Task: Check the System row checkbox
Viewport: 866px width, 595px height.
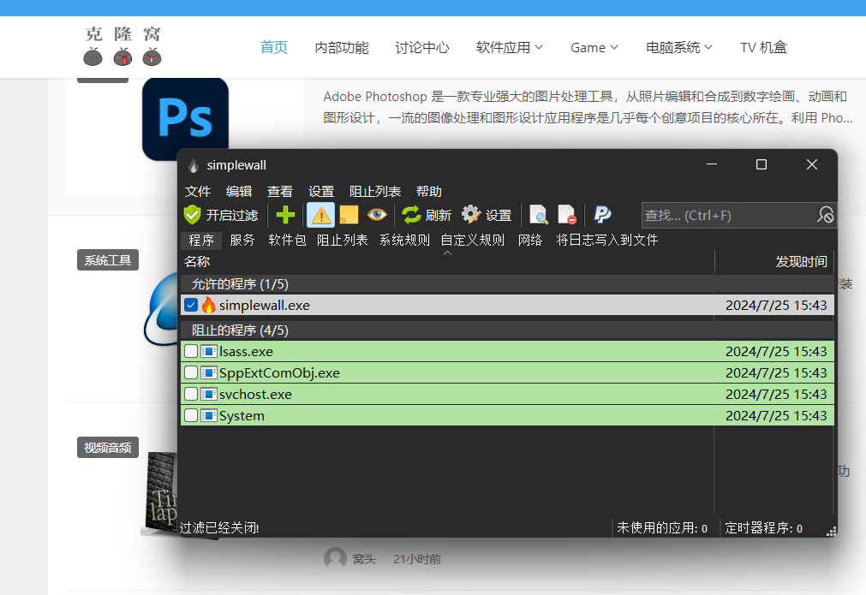Action: [x=191, y=415]
